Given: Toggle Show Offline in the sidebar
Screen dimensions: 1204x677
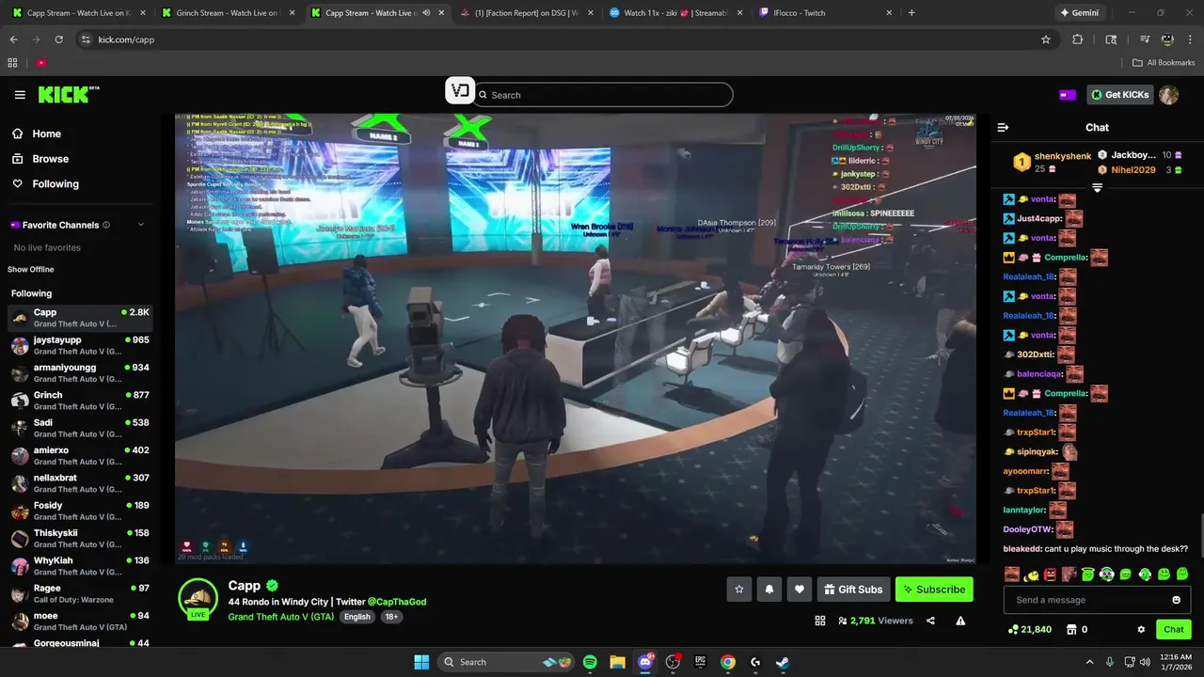Looking at the screenshot, I should [31, 270].
